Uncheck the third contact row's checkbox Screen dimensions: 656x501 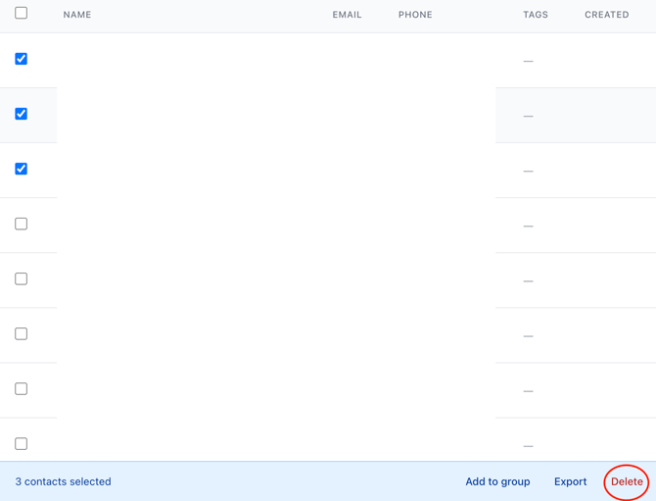pos(21,169)
